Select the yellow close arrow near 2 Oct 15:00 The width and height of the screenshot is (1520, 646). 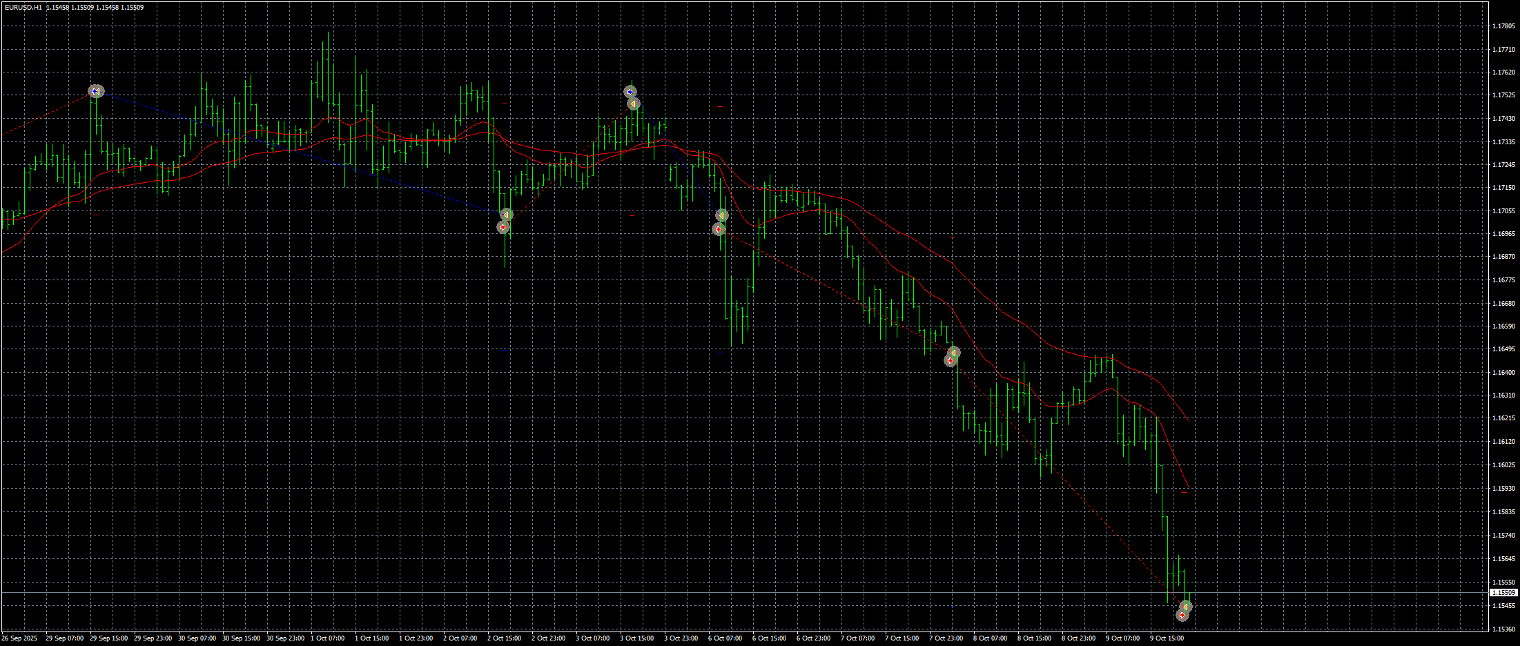click(507, 215)
